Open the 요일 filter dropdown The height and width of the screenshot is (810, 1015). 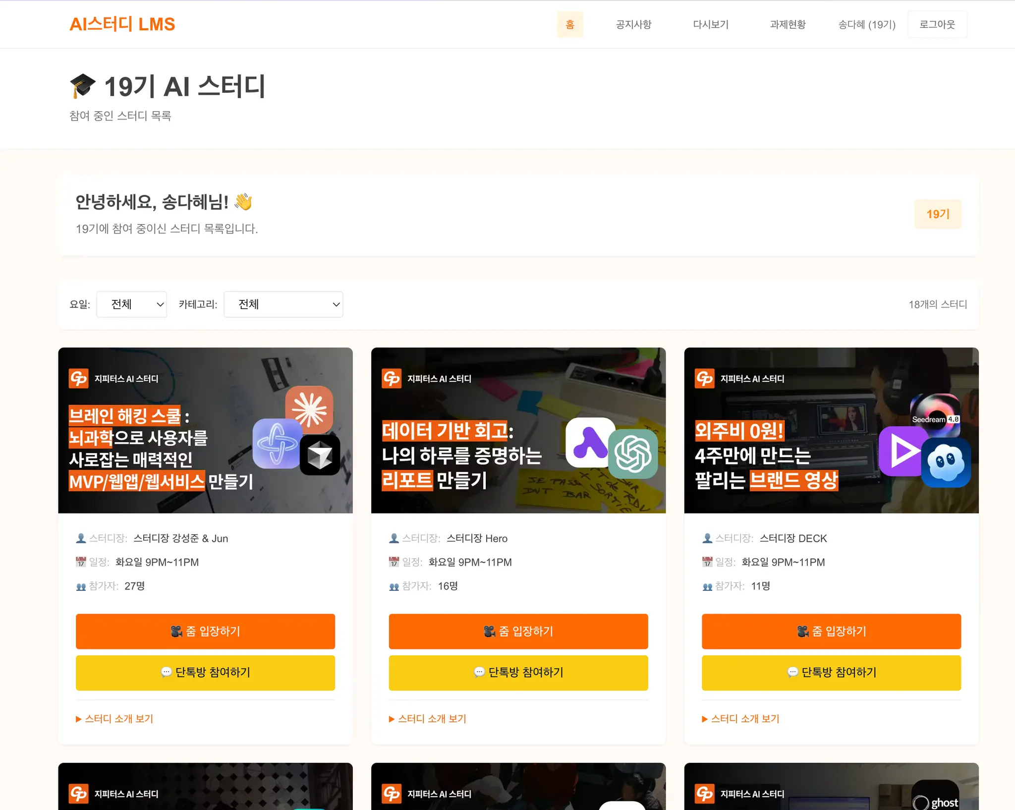coord(131,304)
